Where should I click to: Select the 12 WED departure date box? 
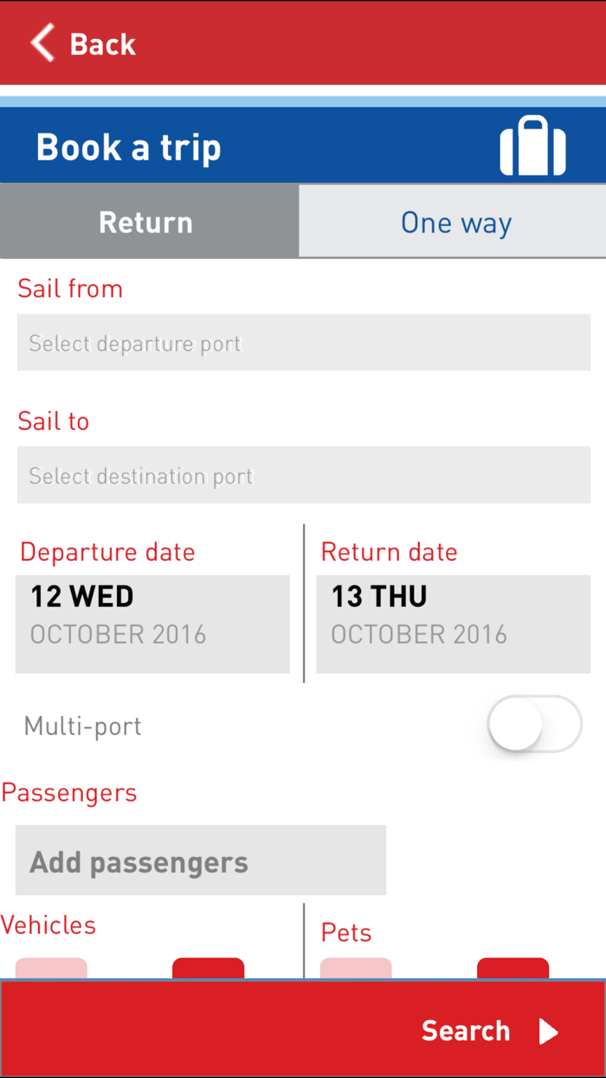tap(152, 623)
